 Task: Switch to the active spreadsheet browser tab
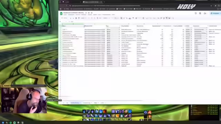click(x=92, y=2)
